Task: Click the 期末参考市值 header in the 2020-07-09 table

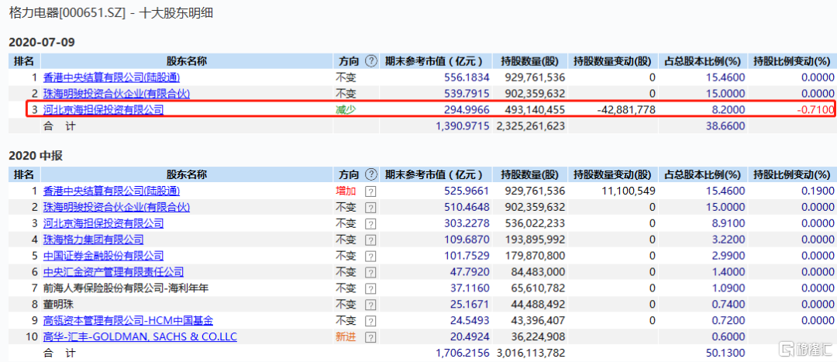Action: coord(433,61)
